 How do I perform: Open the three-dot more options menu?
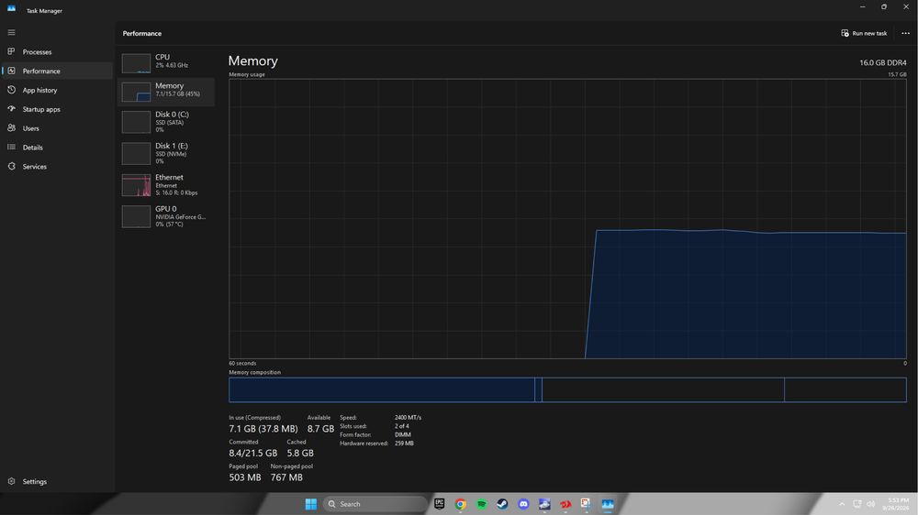tap(906, 33)
